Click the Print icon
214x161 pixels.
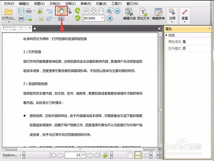pos(21,18)
